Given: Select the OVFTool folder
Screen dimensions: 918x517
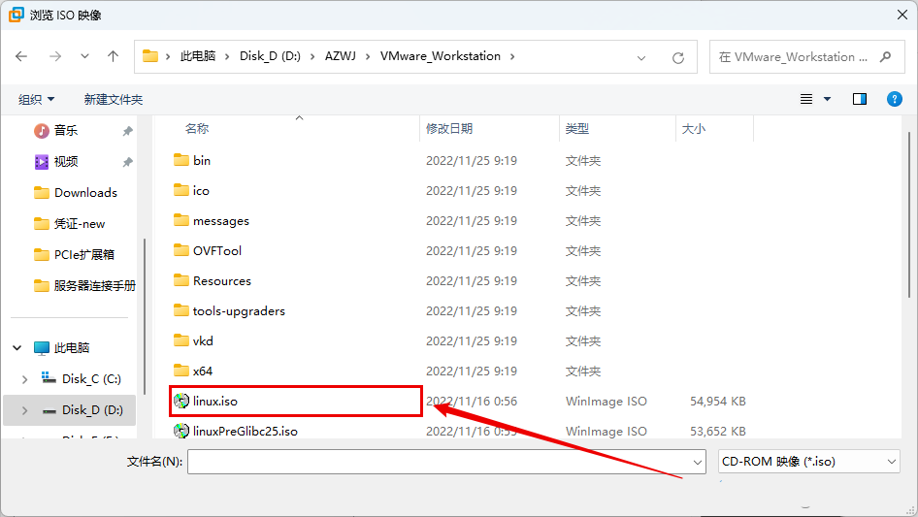Looking at the screenshot, I should click(217, 250).
